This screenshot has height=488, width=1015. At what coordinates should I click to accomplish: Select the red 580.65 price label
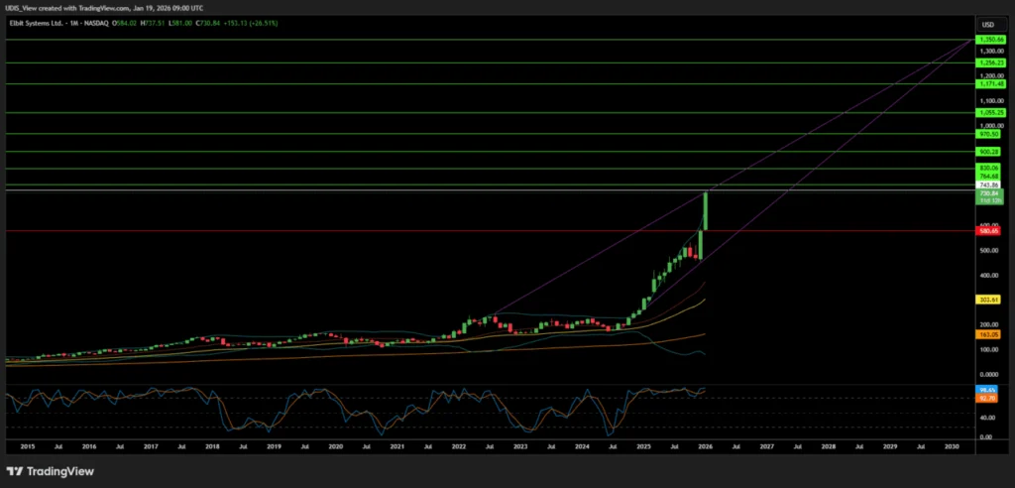[988, 231]
